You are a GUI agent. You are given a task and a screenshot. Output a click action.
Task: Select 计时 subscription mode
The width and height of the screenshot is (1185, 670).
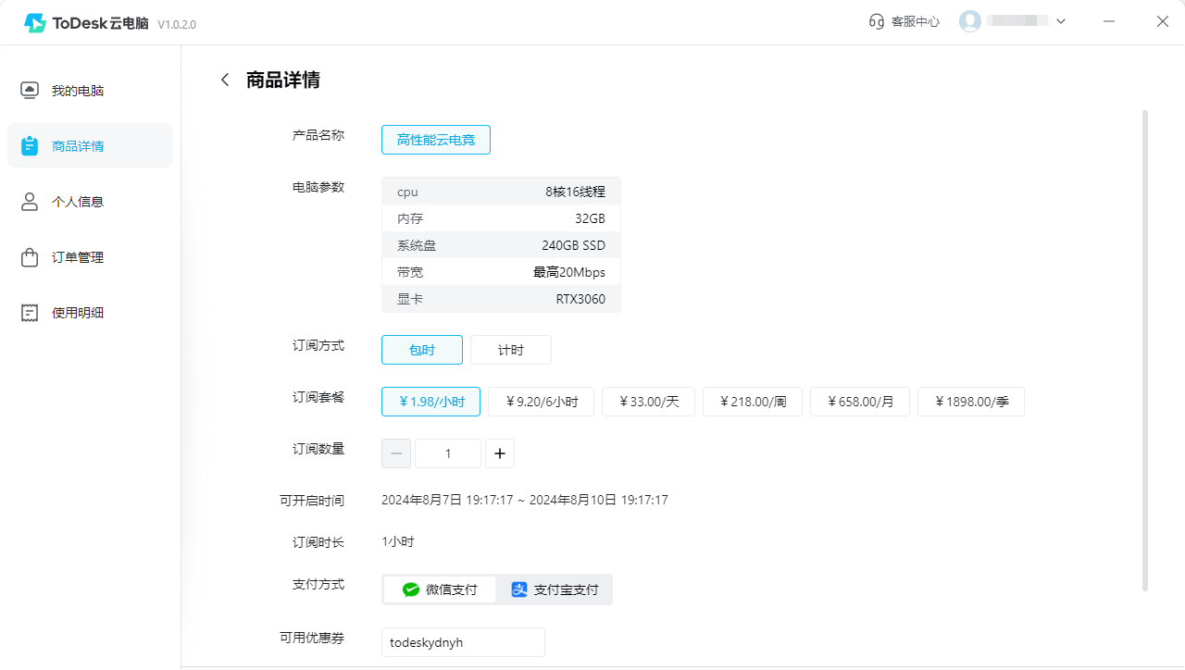511,350
